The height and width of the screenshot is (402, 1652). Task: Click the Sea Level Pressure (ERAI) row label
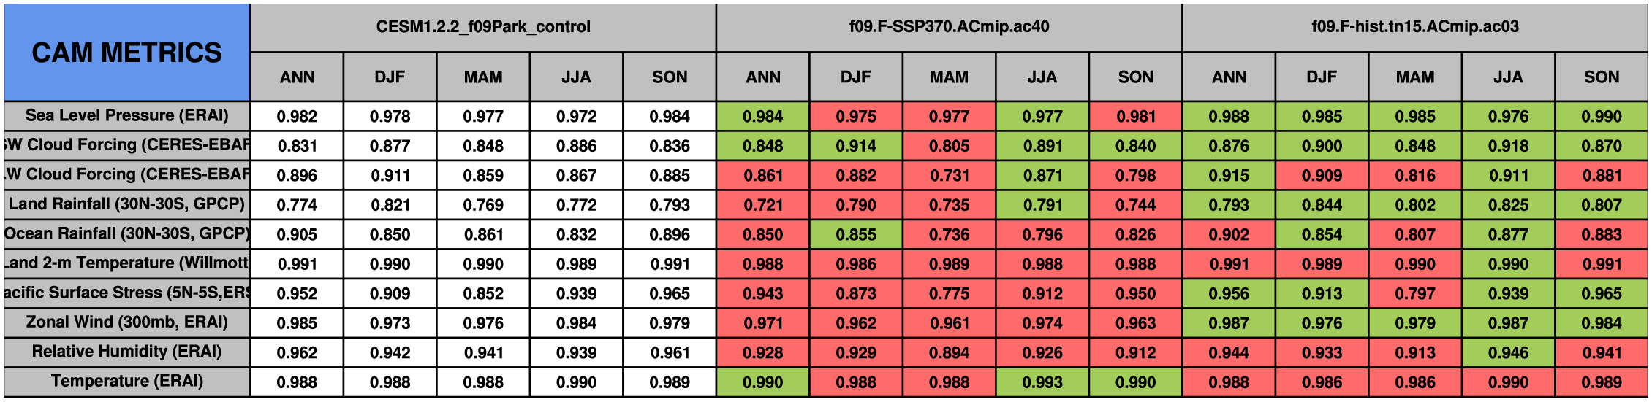pos(126,115)
